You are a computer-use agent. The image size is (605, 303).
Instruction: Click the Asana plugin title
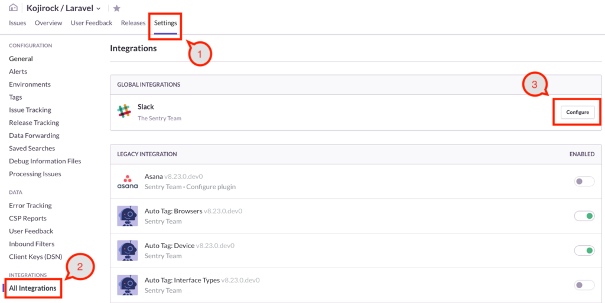153,177
